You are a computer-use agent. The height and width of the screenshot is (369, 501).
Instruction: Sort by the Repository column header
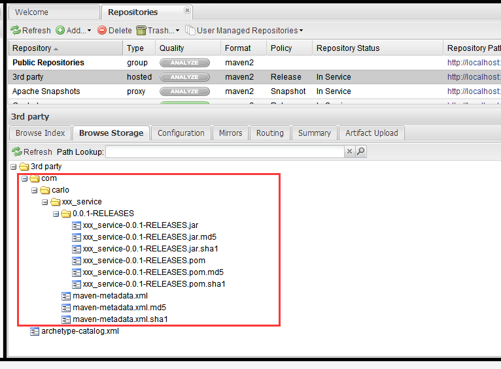(x=65, y=48)
